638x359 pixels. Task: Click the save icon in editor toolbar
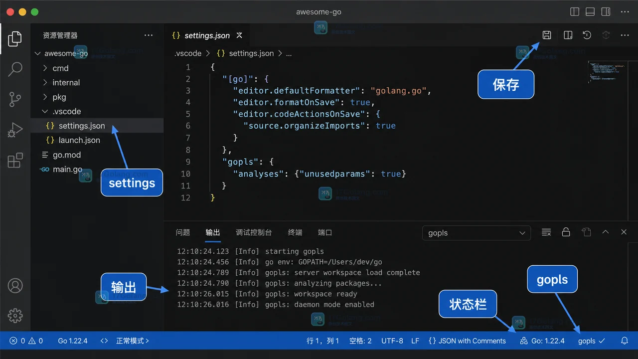click(547, 35)
